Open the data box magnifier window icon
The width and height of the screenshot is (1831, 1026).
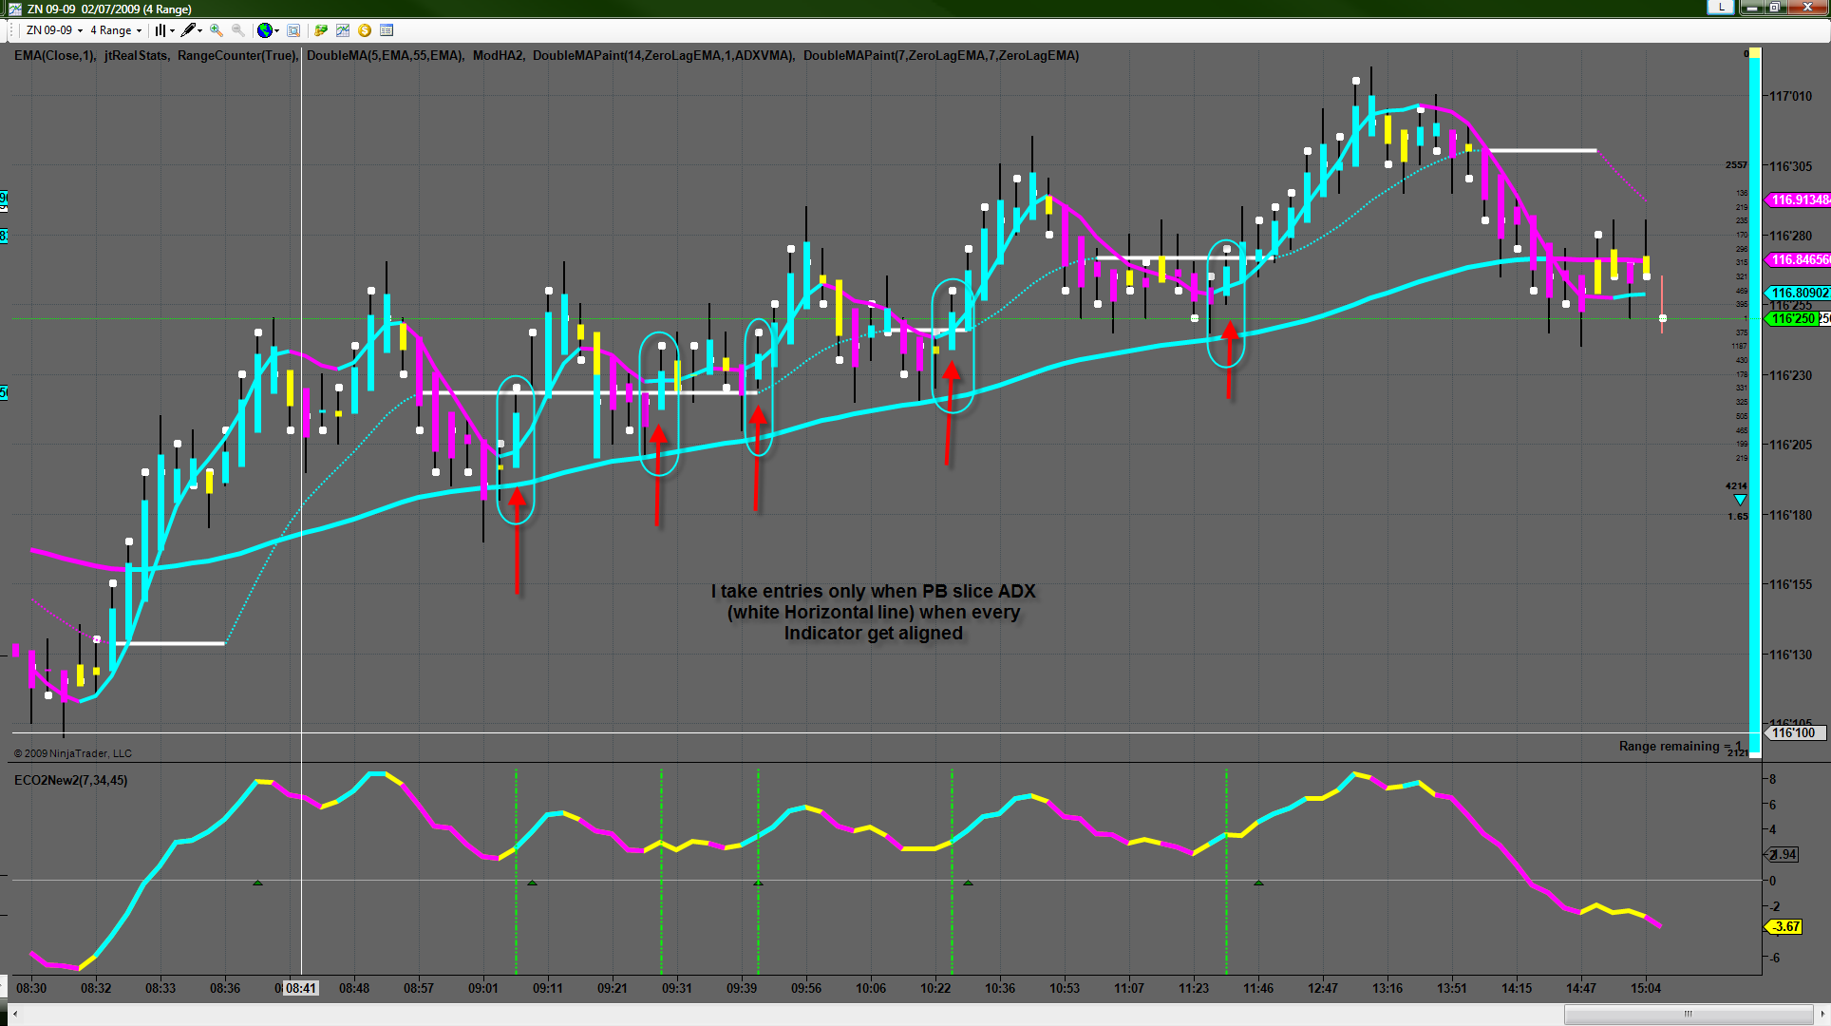[293, 30]
